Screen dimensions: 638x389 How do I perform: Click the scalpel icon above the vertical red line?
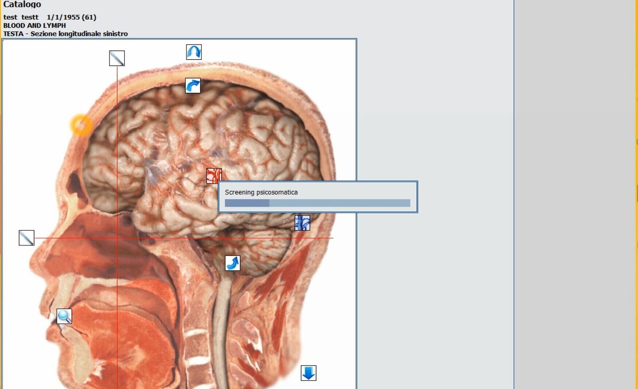click(117, 58)
